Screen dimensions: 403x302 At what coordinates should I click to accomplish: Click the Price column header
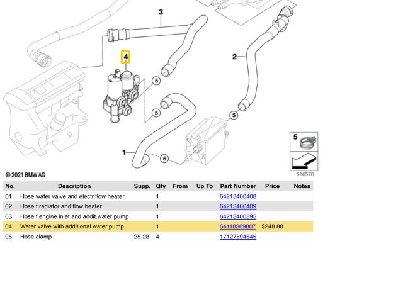[x=272, y=186]
